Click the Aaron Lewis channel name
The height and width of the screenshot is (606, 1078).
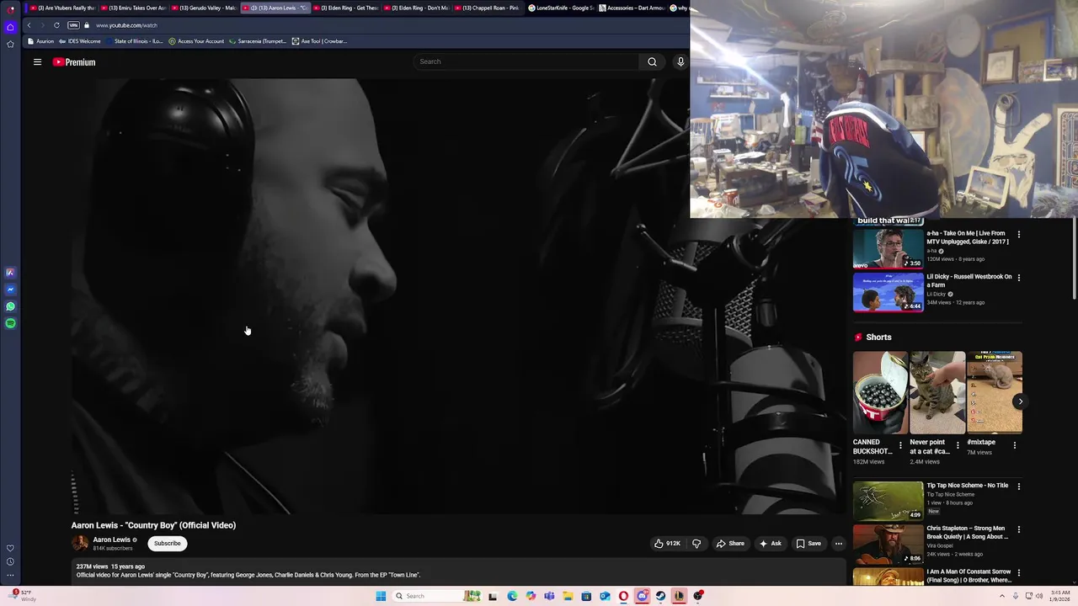(111, 540)
